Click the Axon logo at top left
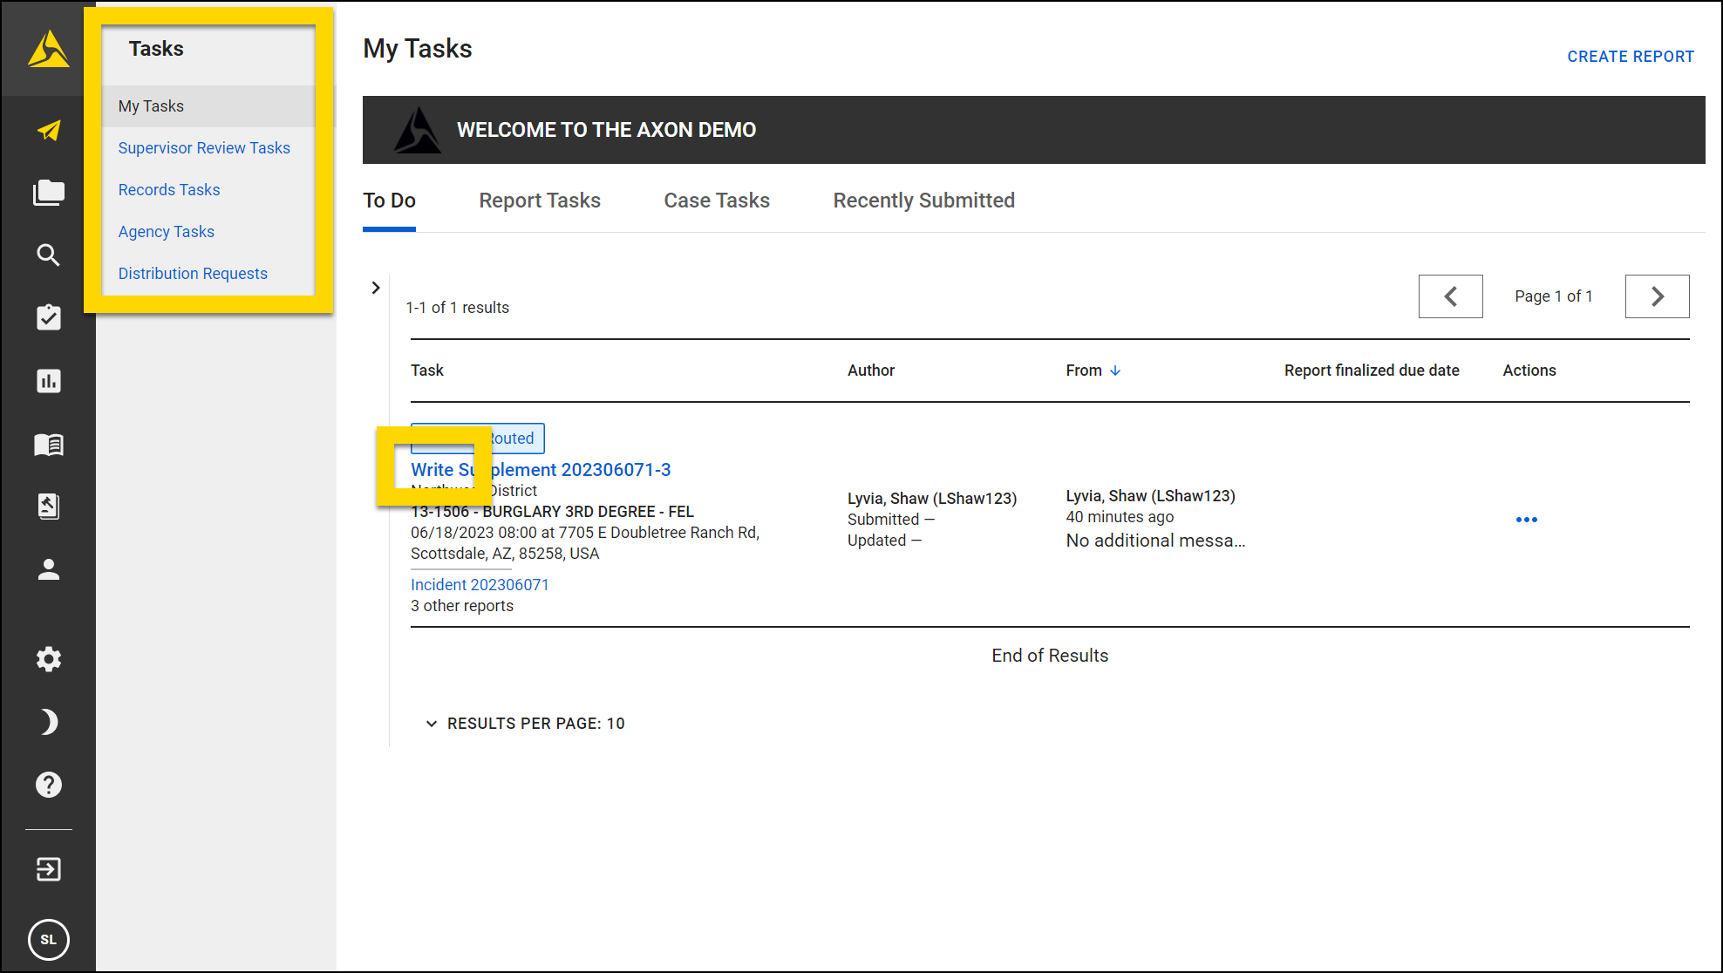Image resolution: width=1723 pixels, height=973 pixels. [x=48, y=49]
